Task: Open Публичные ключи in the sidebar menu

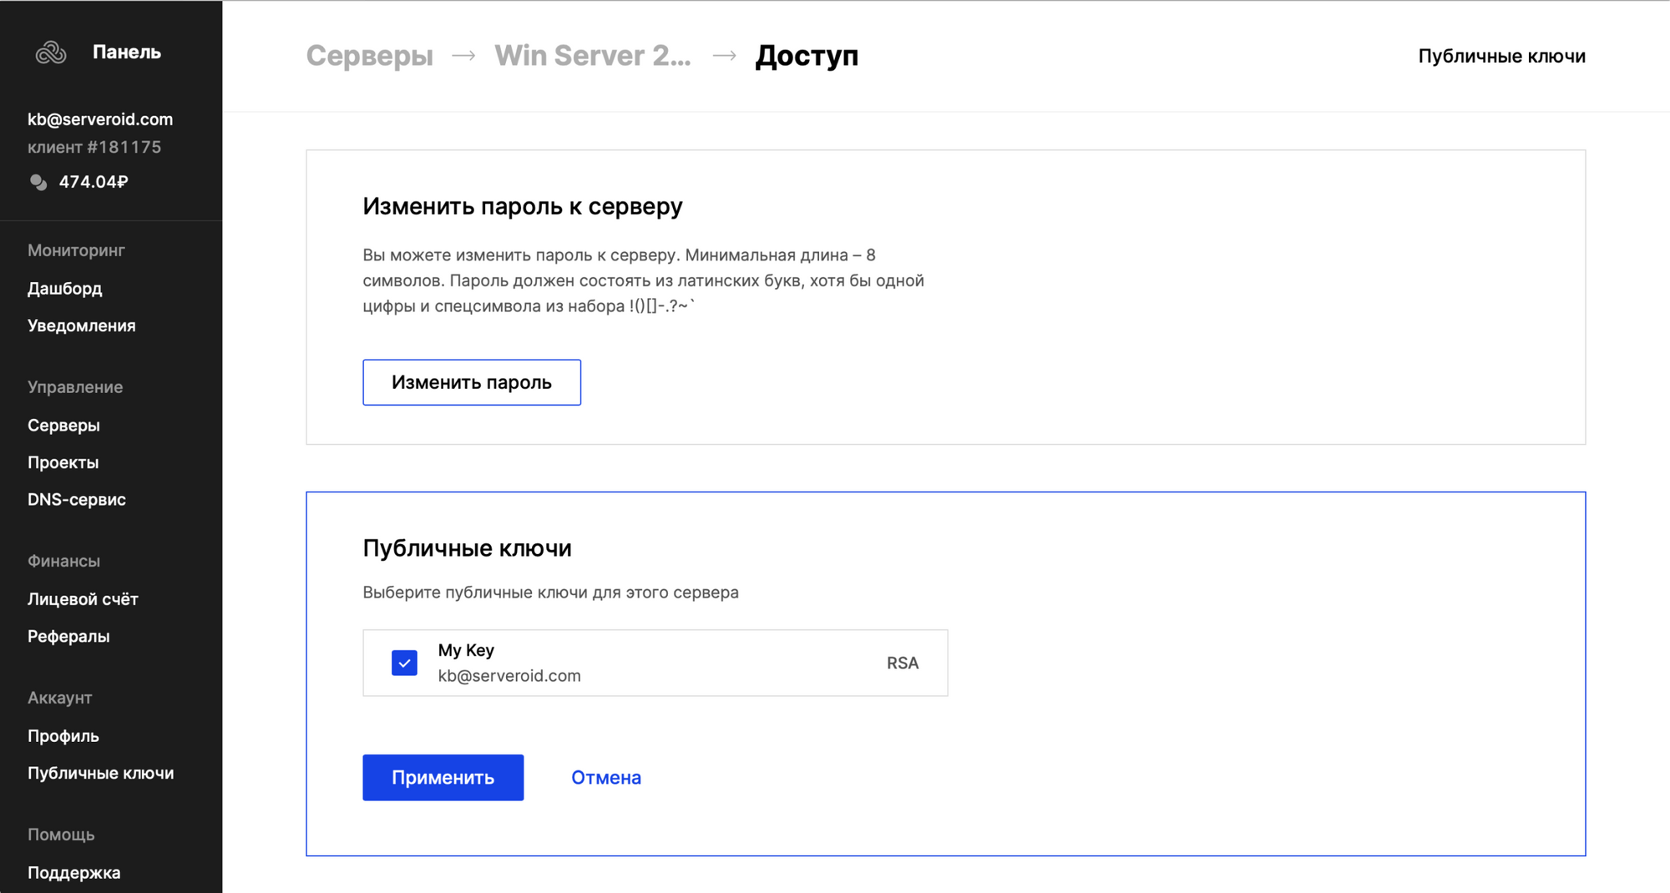Action: [x=101, y=773]
